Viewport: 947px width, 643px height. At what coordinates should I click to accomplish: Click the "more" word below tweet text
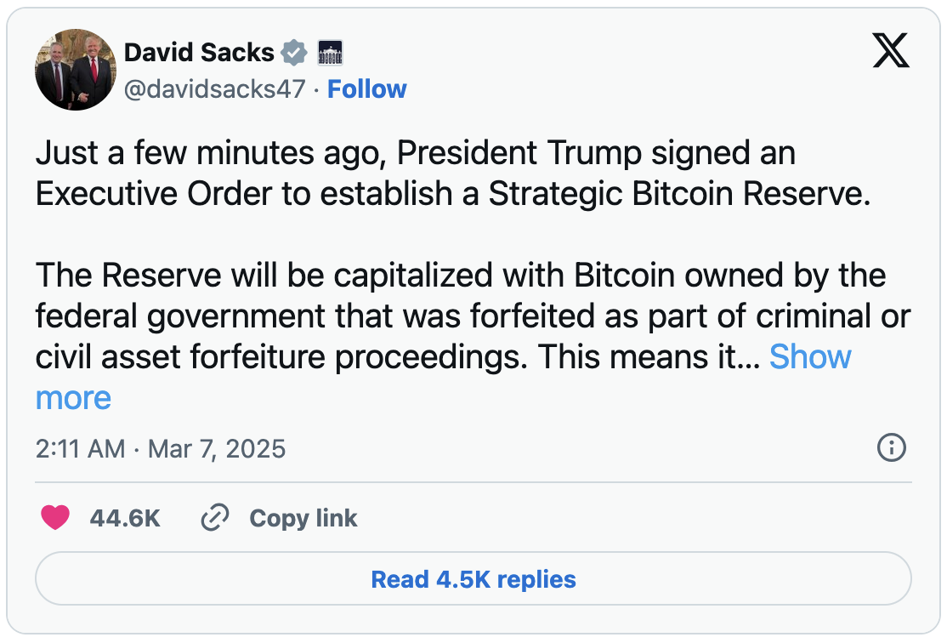point(73,398)
